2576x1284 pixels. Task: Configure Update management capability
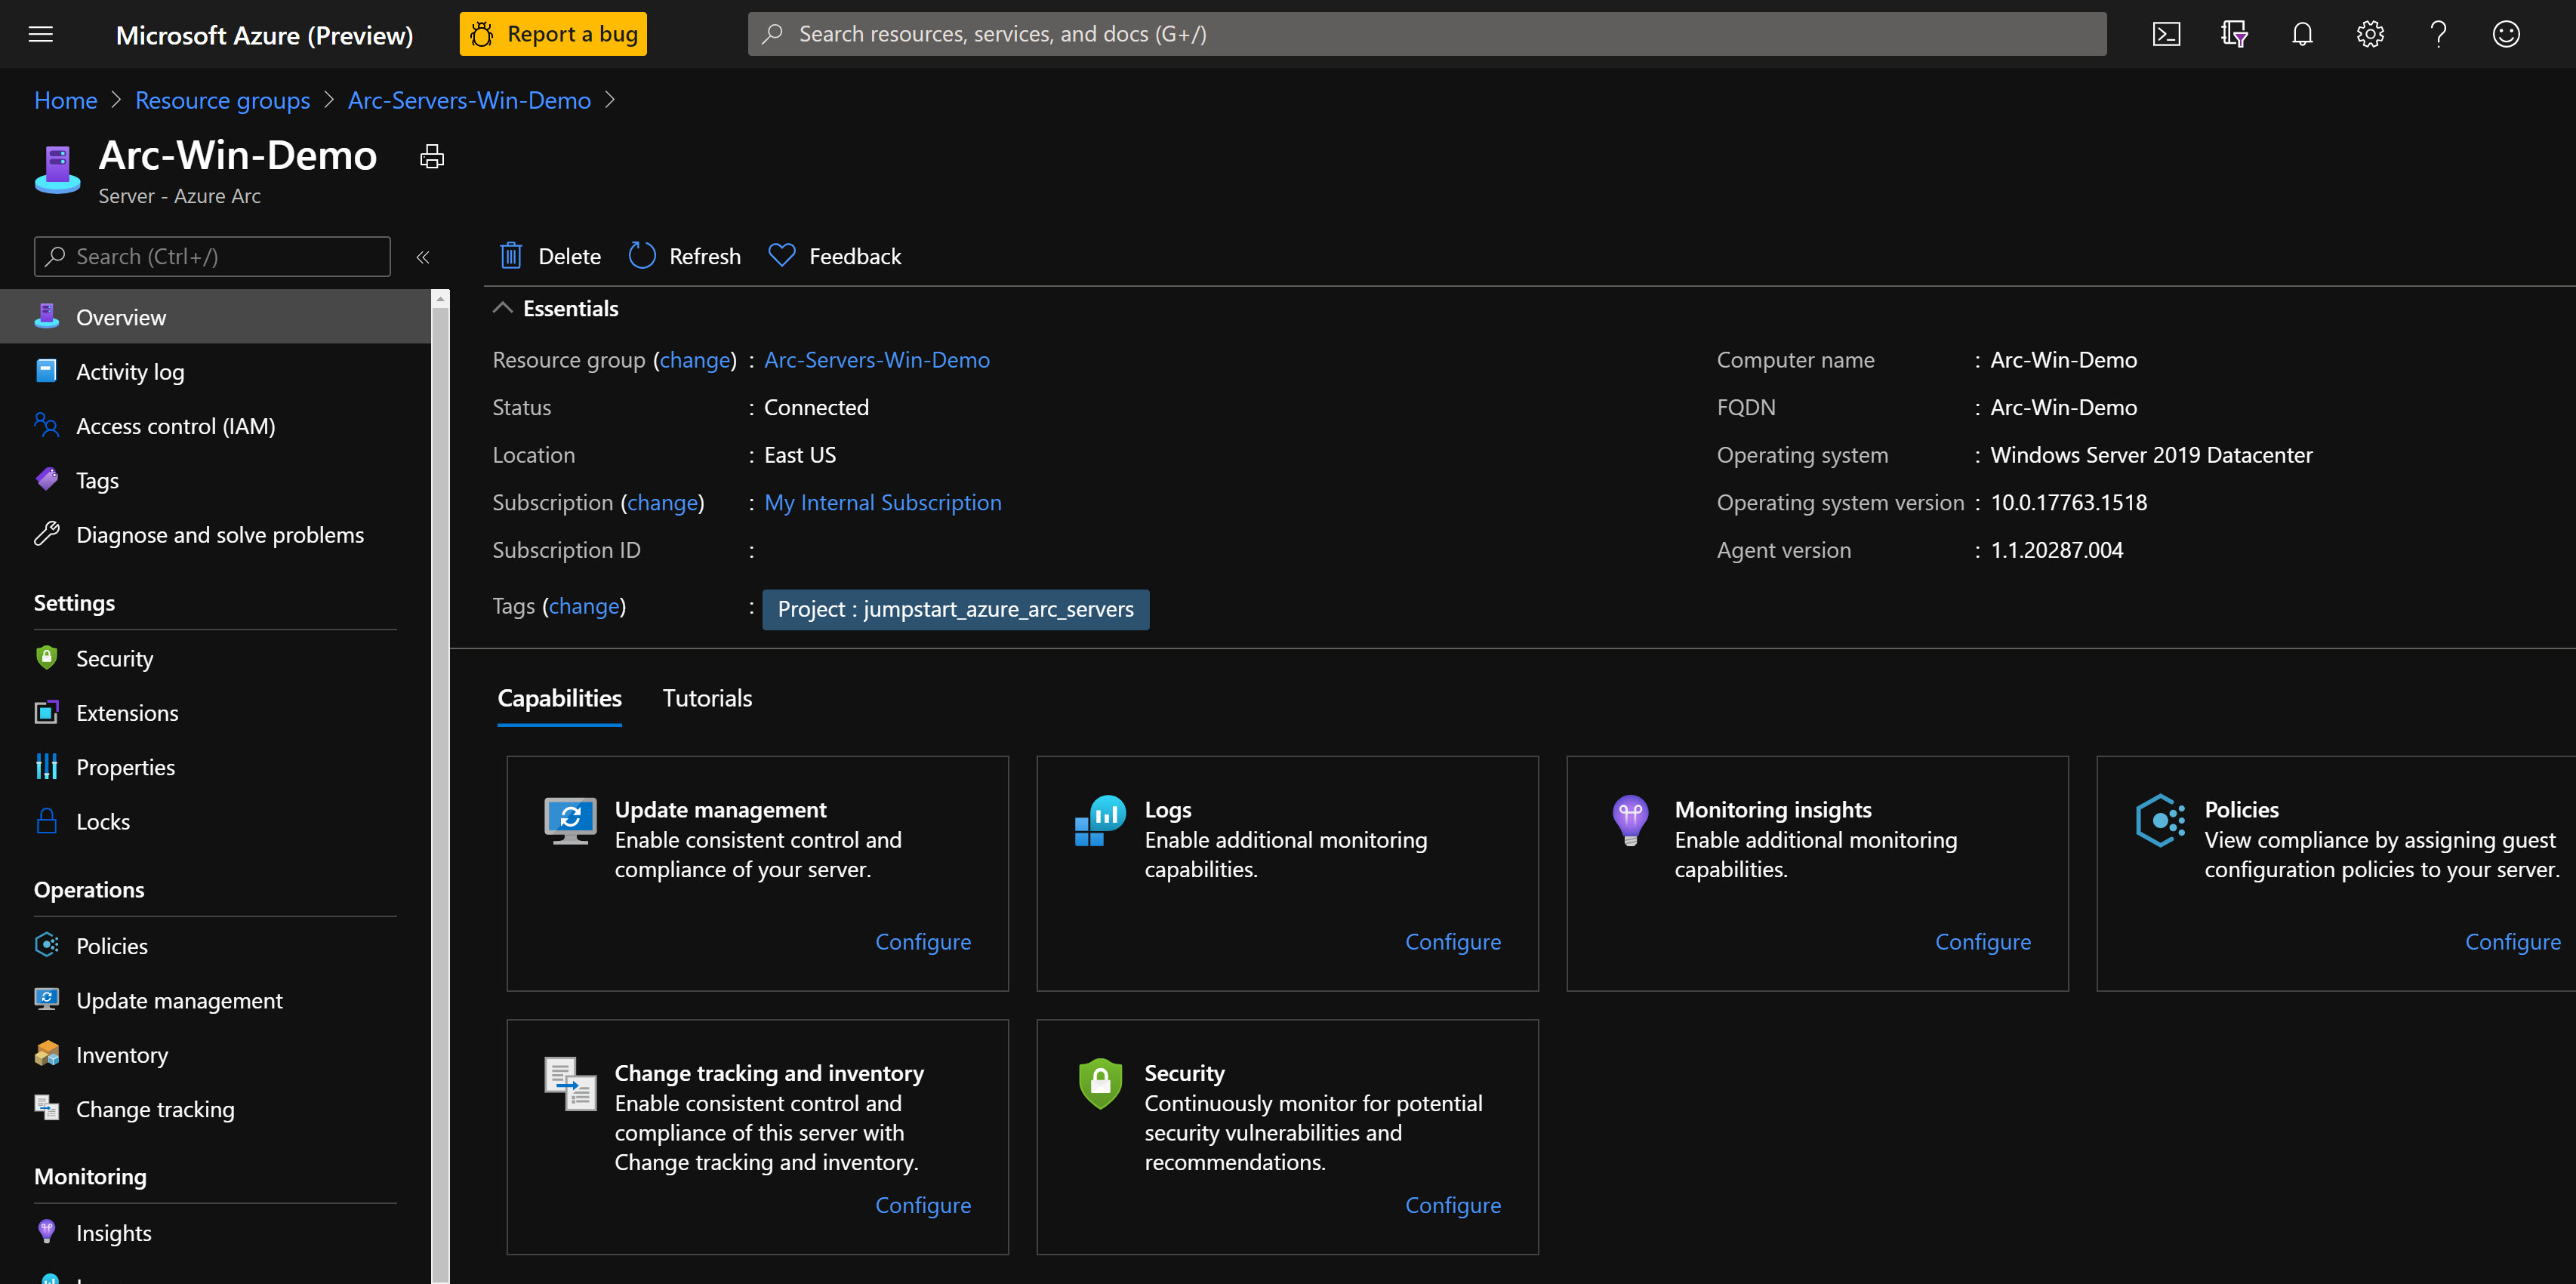(923, 942)
